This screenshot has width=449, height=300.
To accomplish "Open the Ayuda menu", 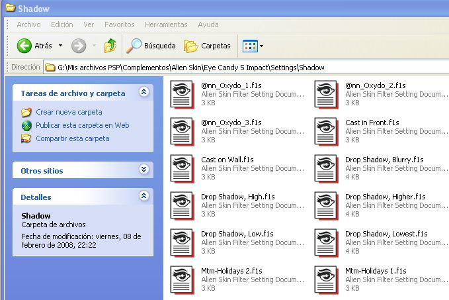I will 208,25.
